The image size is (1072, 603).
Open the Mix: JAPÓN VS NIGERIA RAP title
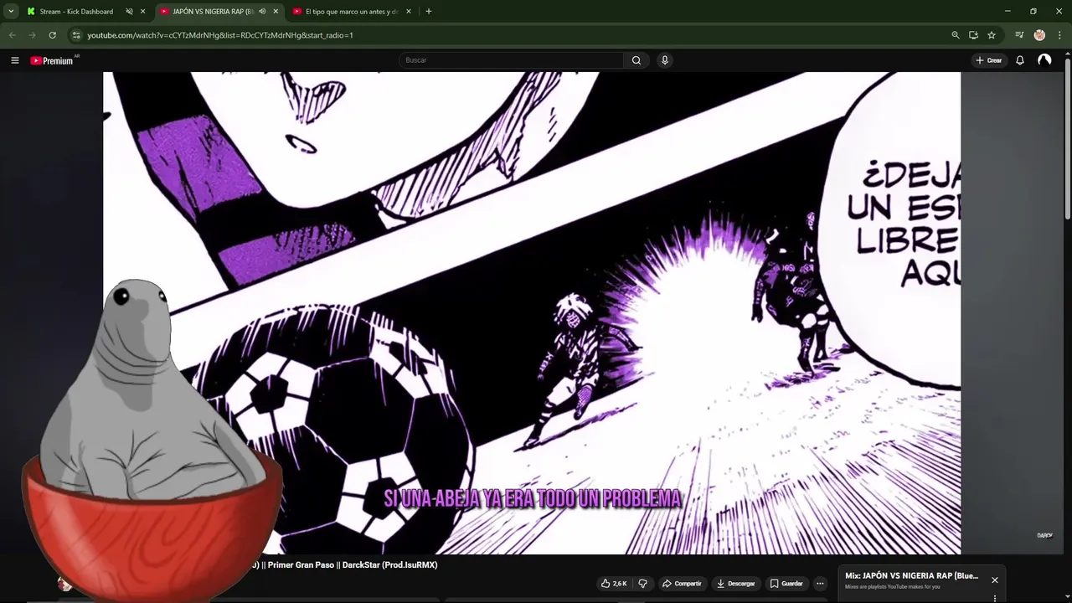[911, 576]
